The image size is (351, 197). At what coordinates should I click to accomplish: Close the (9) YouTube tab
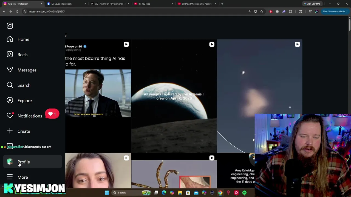tap(172, 4)
